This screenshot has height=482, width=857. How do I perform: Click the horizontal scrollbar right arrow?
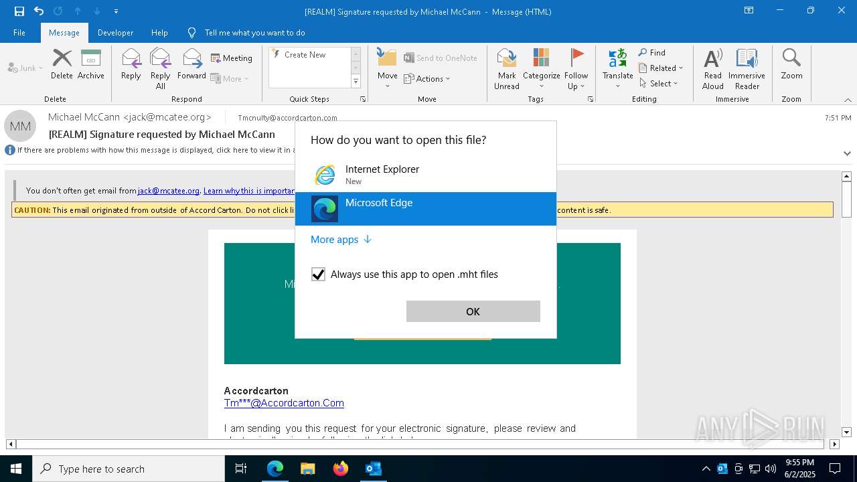coord(834,444)
